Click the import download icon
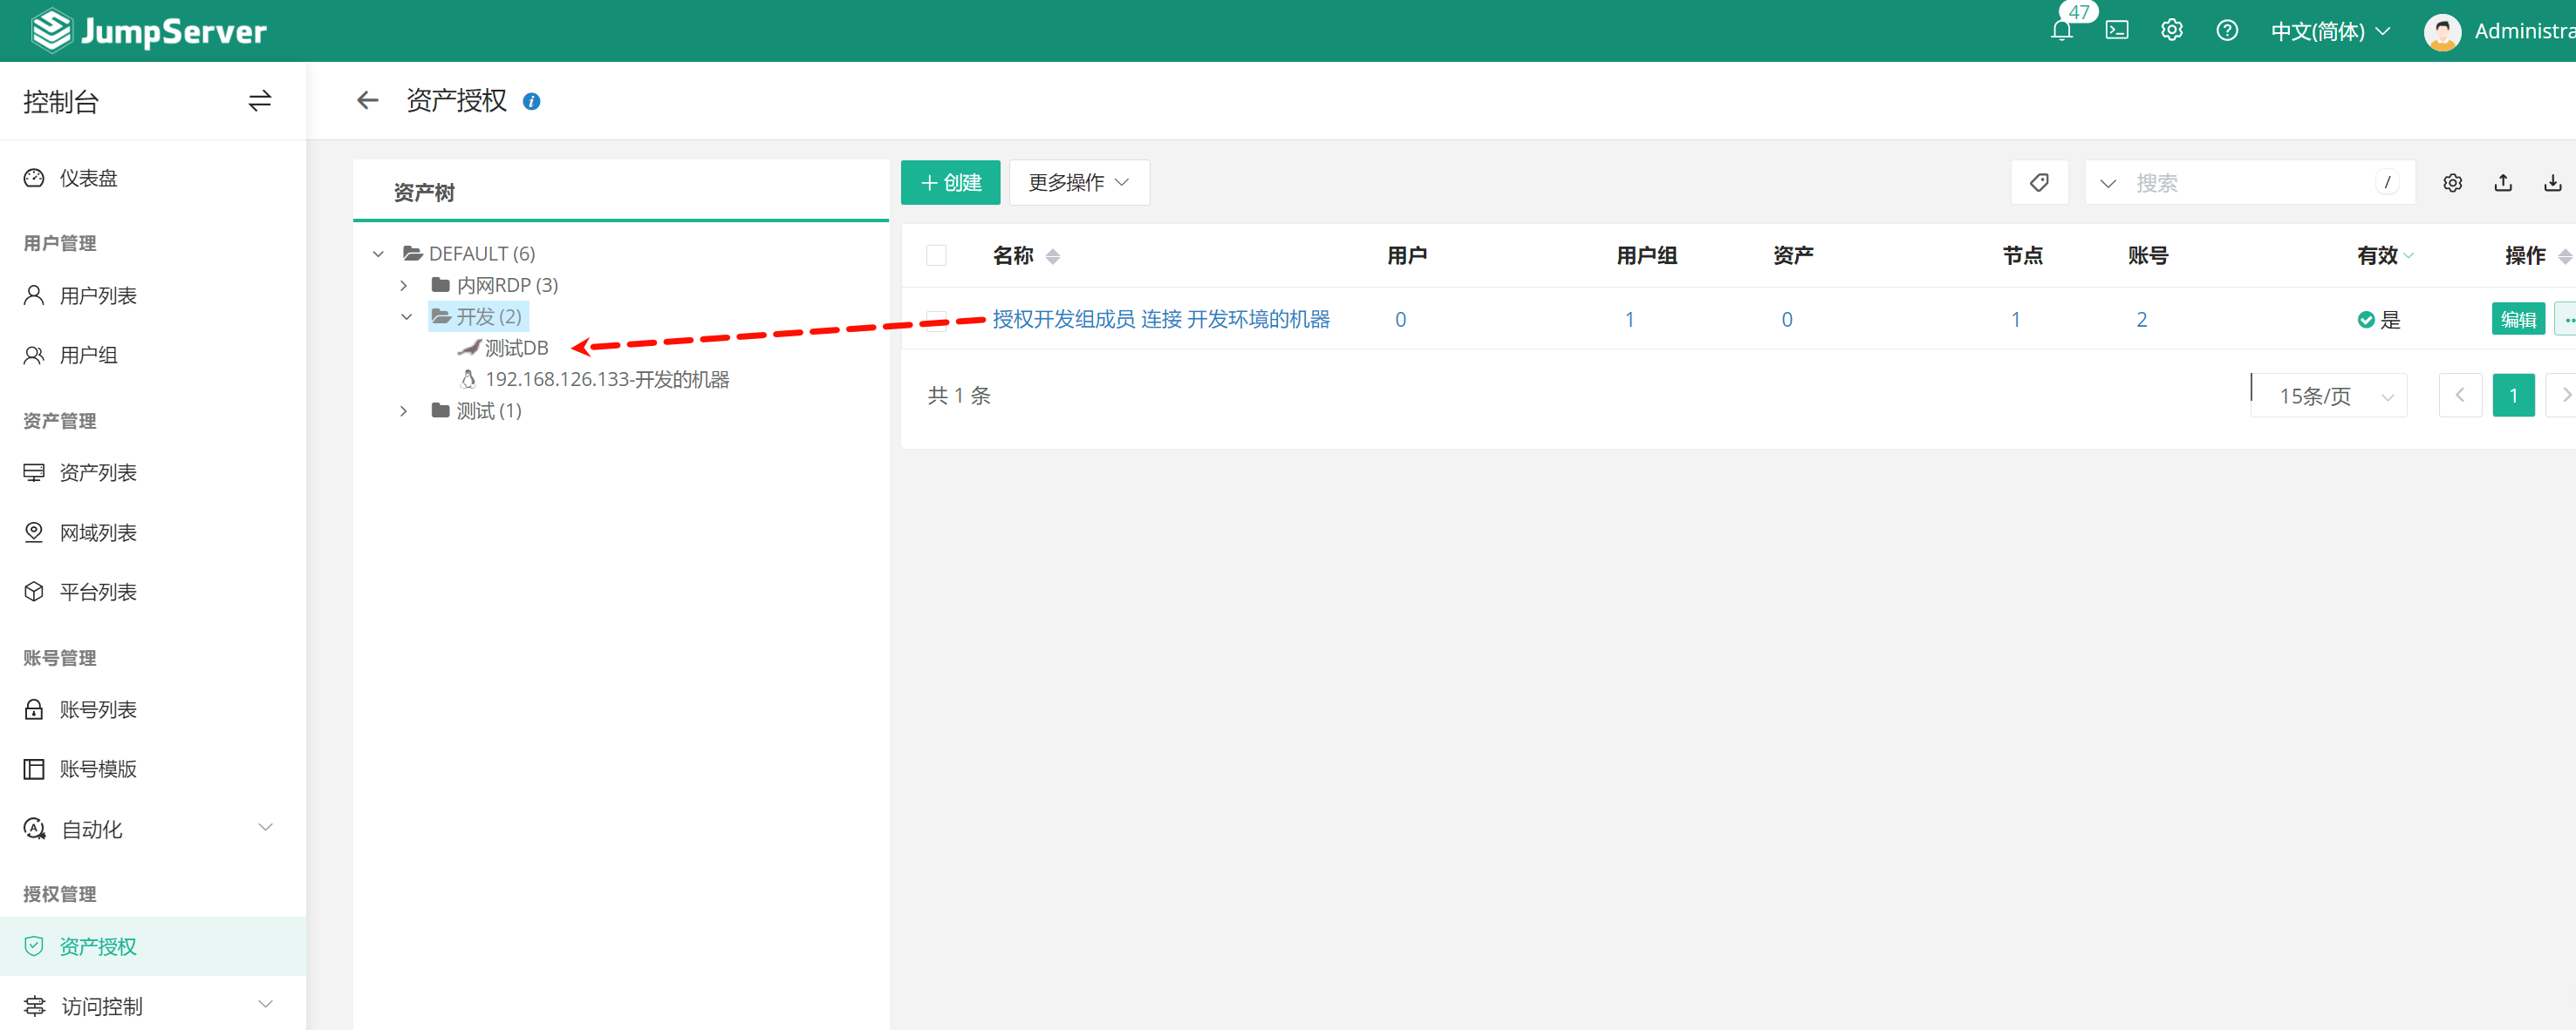This screenshot has width=2576, height=1030. click(x=2553, y=183)
